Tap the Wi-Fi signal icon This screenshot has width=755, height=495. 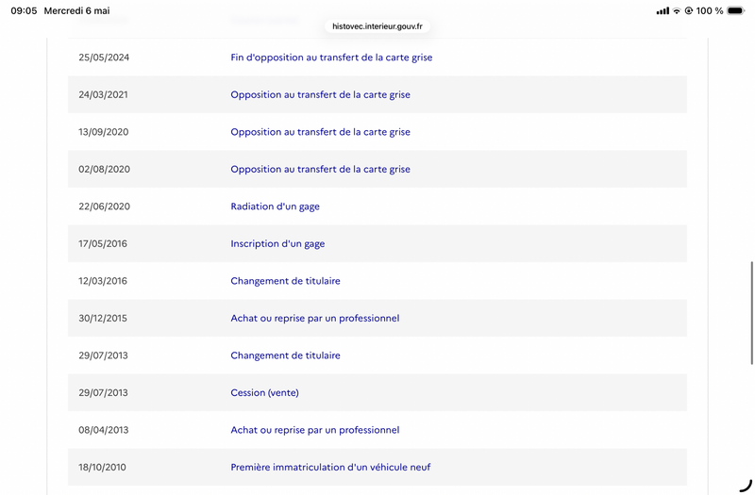[677, 10]
